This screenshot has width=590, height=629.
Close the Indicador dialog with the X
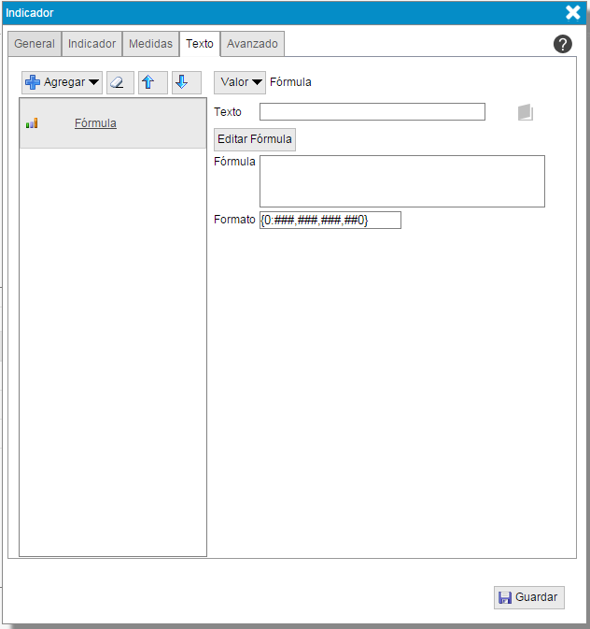[x=573, y=12]
